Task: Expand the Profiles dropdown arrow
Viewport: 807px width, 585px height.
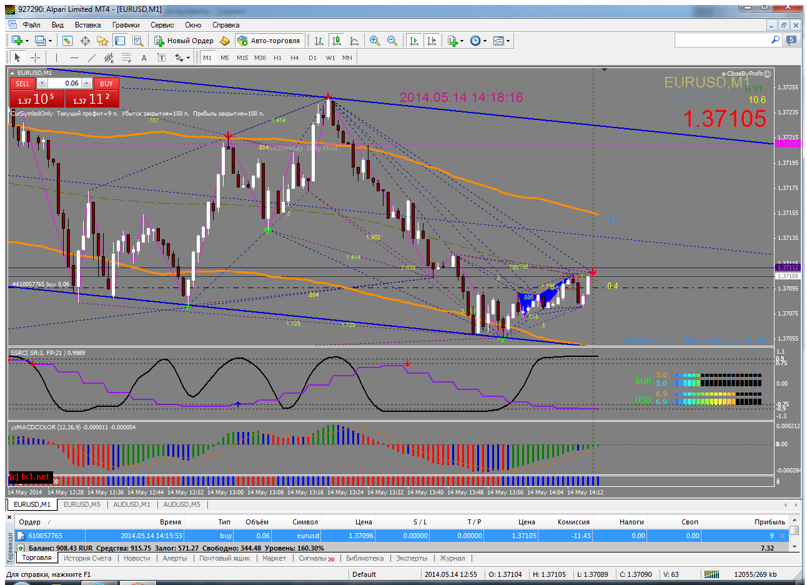Action: pos(50,41)
